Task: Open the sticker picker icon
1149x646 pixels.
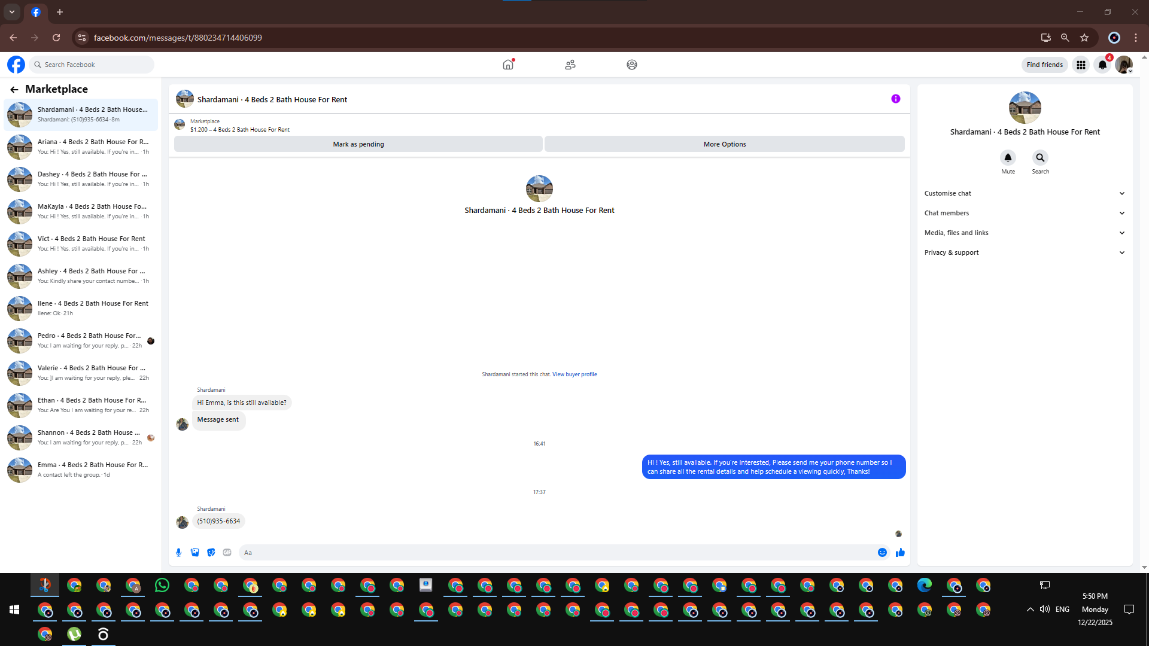Action: 211,553
